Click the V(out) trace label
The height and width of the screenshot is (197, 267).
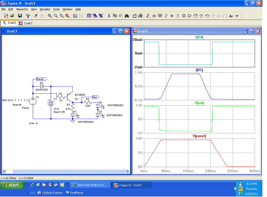click(x=199, y=103)
